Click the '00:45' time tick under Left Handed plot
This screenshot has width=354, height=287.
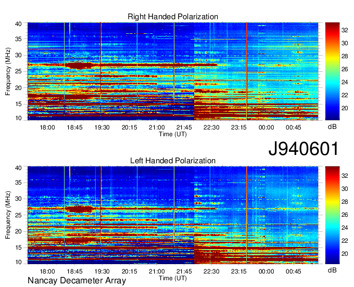point(294,271)
